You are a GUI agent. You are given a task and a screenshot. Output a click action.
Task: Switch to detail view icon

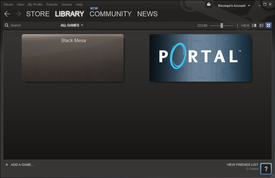tap(254, 26)
